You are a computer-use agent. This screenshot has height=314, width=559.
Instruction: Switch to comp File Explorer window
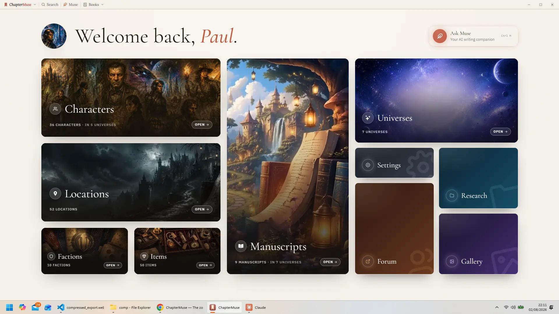[x=130, y=307]
